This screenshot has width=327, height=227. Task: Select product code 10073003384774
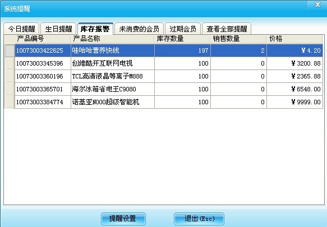[43, 102]
